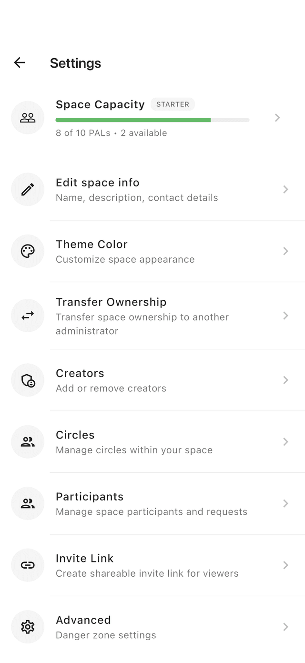
Task: Click the Space Capacity people icon
Action: 28,118
